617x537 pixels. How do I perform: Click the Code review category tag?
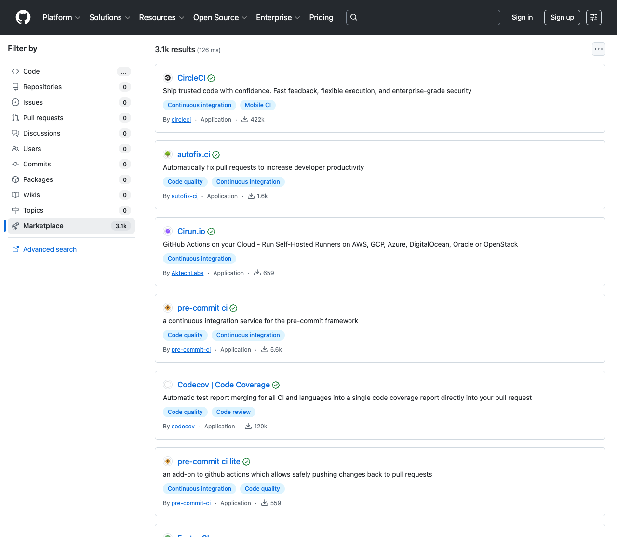[x=233, y=412]
